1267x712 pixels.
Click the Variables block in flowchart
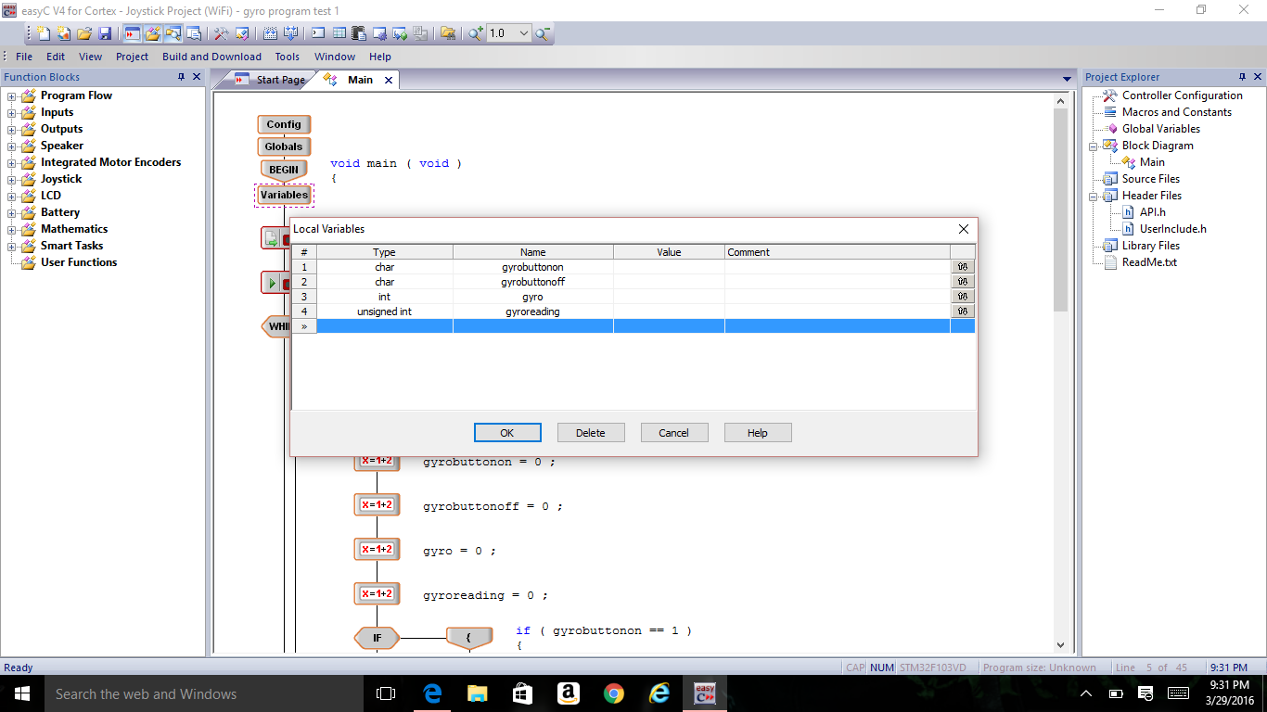[x=284, y=196]
